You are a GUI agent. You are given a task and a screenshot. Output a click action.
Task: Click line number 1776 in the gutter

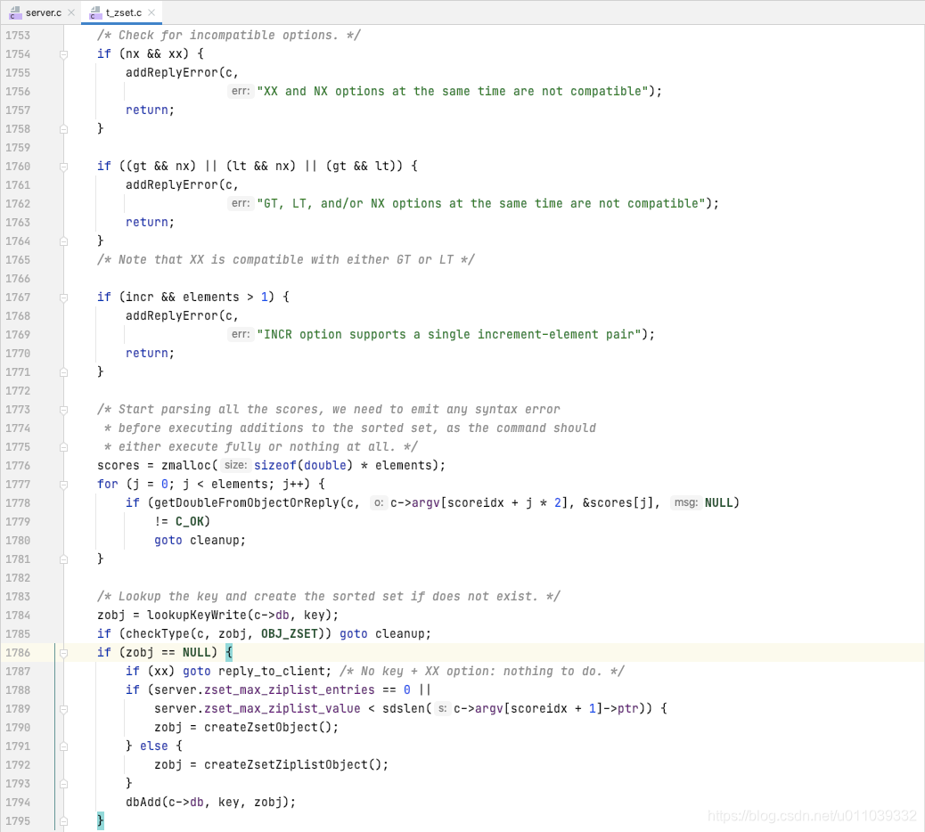[18, 465]
